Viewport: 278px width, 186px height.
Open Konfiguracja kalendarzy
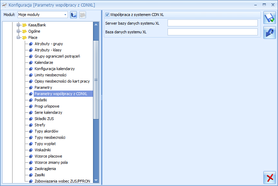point(55,69)
